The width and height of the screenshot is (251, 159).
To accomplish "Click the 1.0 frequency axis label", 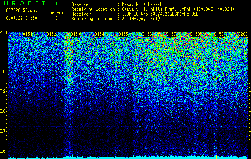I will coord(3,72).
